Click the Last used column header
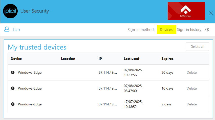 pos(131,59)
